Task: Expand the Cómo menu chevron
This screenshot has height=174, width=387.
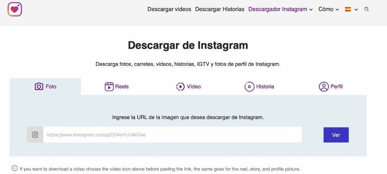Action: coord(337,9)
